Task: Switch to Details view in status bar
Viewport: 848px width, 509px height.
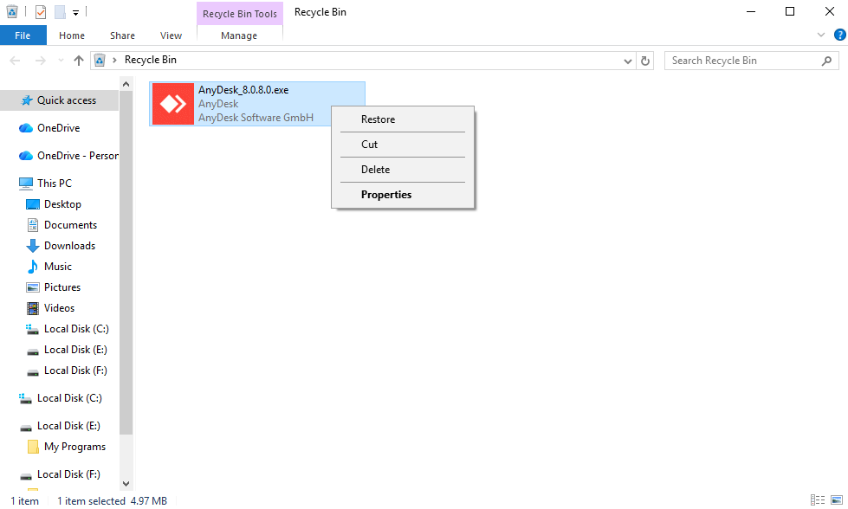Action: [x=817, y=500]
